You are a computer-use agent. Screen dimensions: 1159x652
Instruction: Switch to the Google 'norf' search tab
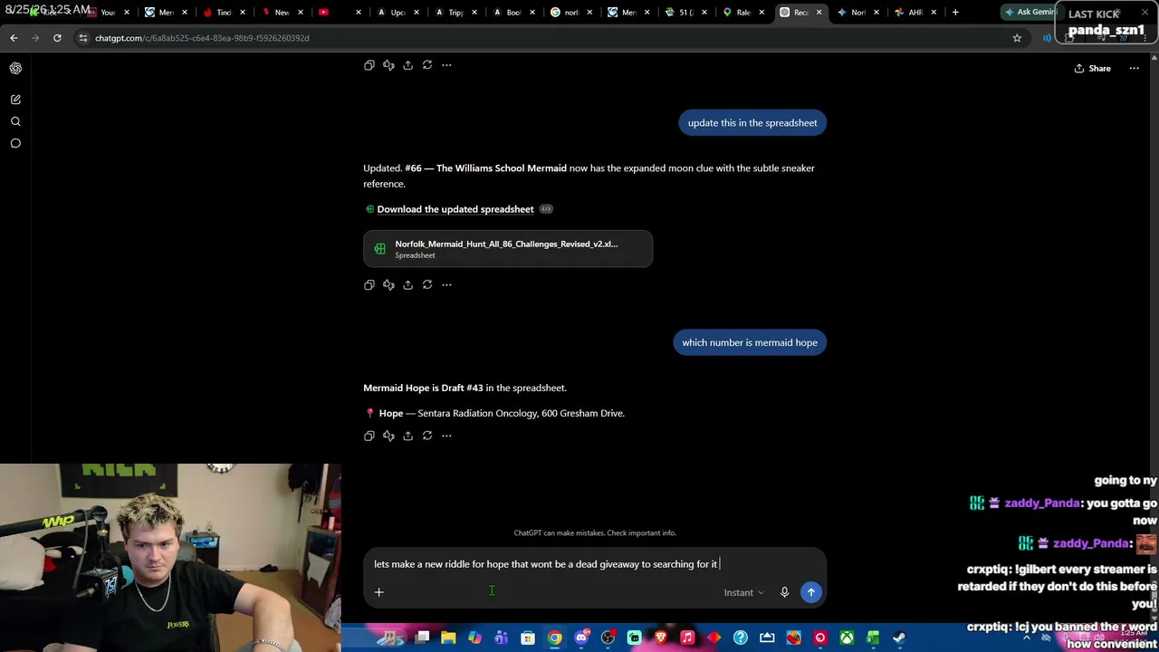[x=570, y=13]
